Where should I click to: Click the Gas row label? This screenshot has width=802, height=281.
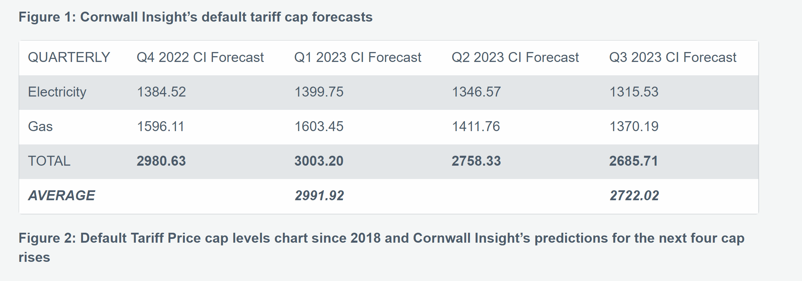pos(40,127)
